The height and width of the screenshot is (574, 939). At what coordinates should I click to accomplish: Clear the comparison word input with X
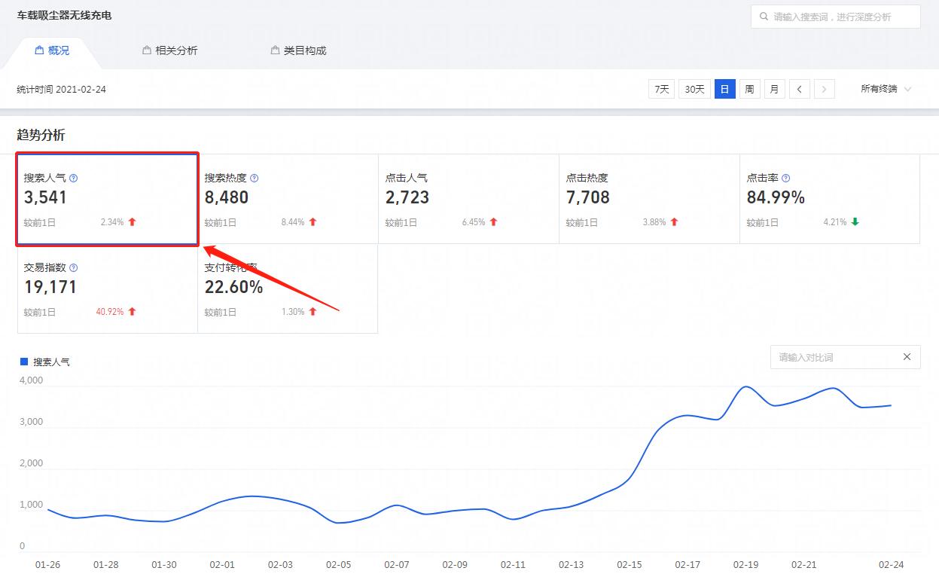pos(907,357)
